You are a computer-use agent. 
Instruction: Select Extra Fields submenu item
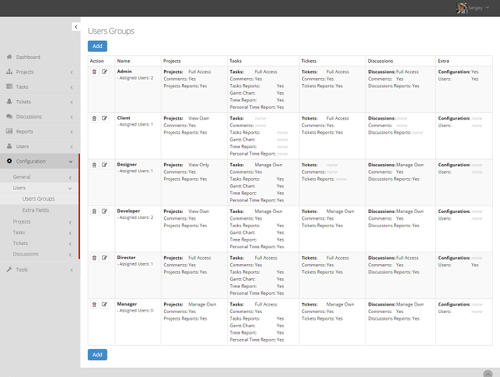point(35,210)
